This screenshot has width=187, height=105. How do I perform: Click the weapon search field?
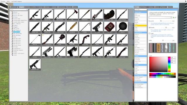pos(19,10)
